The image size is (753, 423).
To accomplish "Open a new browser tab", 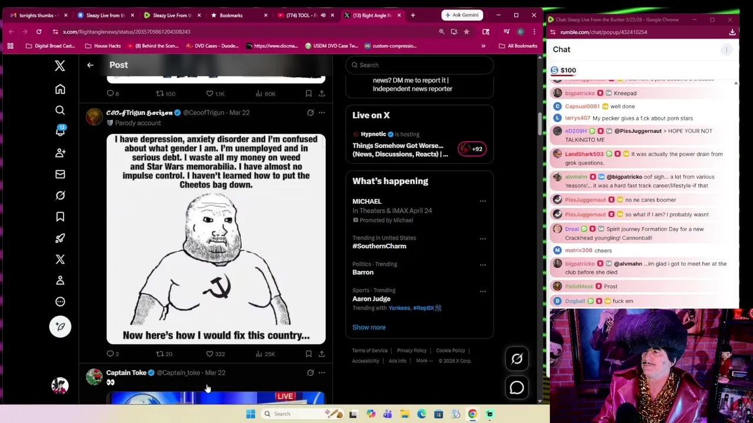I will click(412, 15).
